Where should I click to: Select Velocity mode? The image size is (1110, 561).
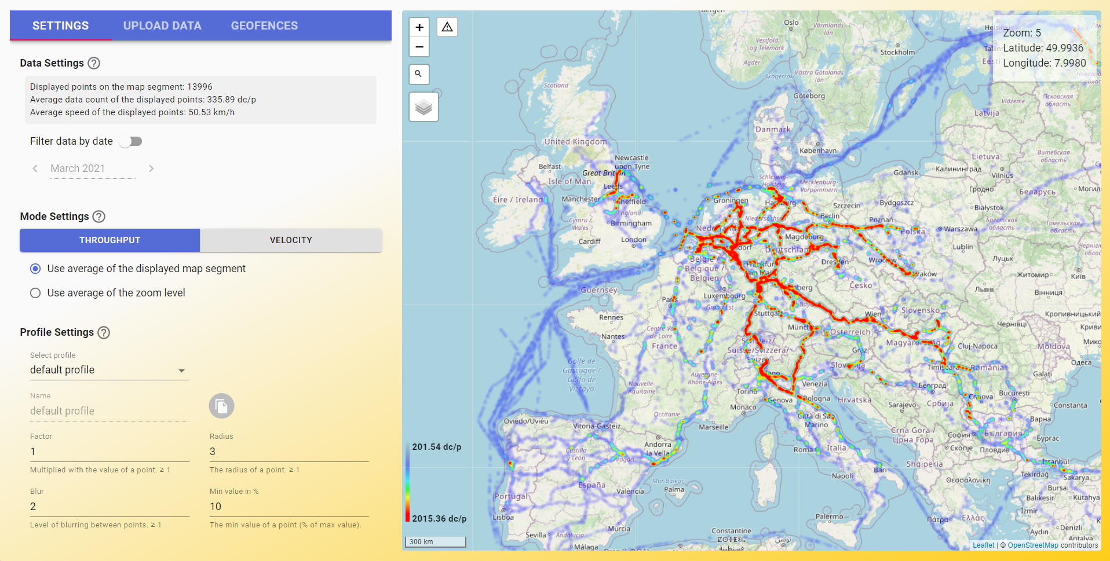[291, 240]
